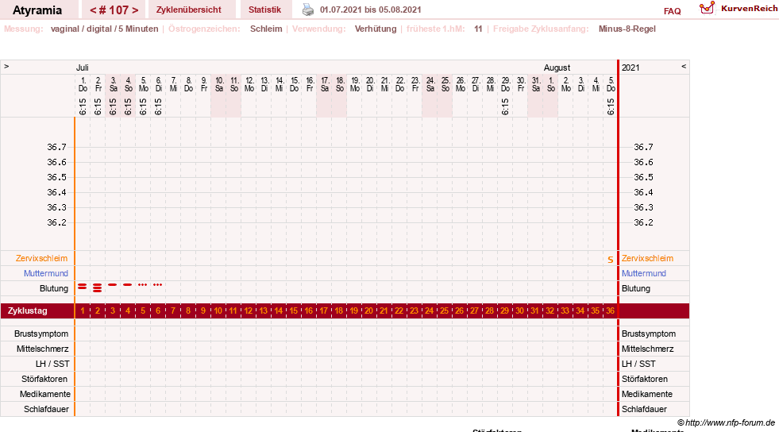
Task: Click cycle day 28 in Zyklustag row
Action: [x=489, y=310]
